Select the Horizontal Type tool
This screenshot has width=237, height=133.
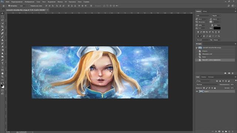point(2,63)
